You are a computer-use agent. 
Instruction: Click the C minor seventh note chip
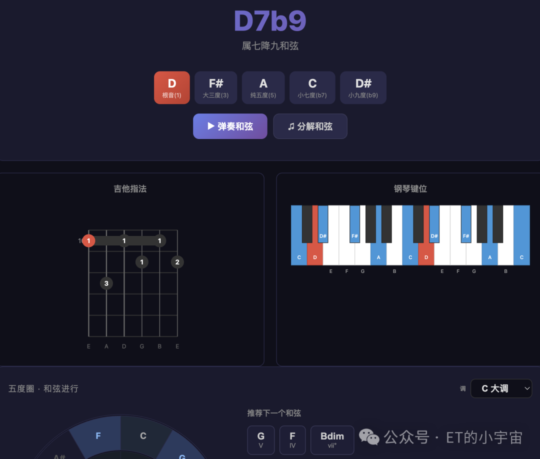click(312, 88)
